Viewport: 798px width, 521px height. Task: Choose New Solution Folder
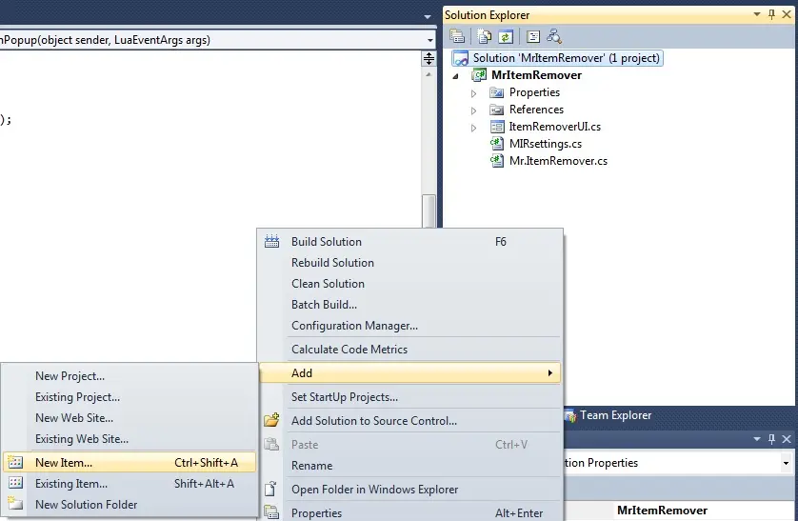tap(130, 504)
